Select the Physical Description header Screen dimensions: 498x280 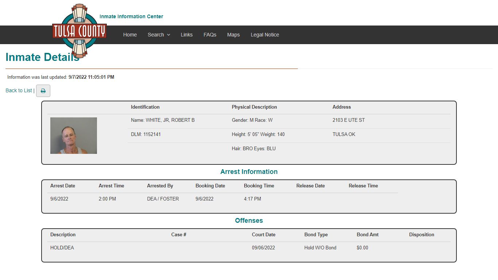coord(254,107)
